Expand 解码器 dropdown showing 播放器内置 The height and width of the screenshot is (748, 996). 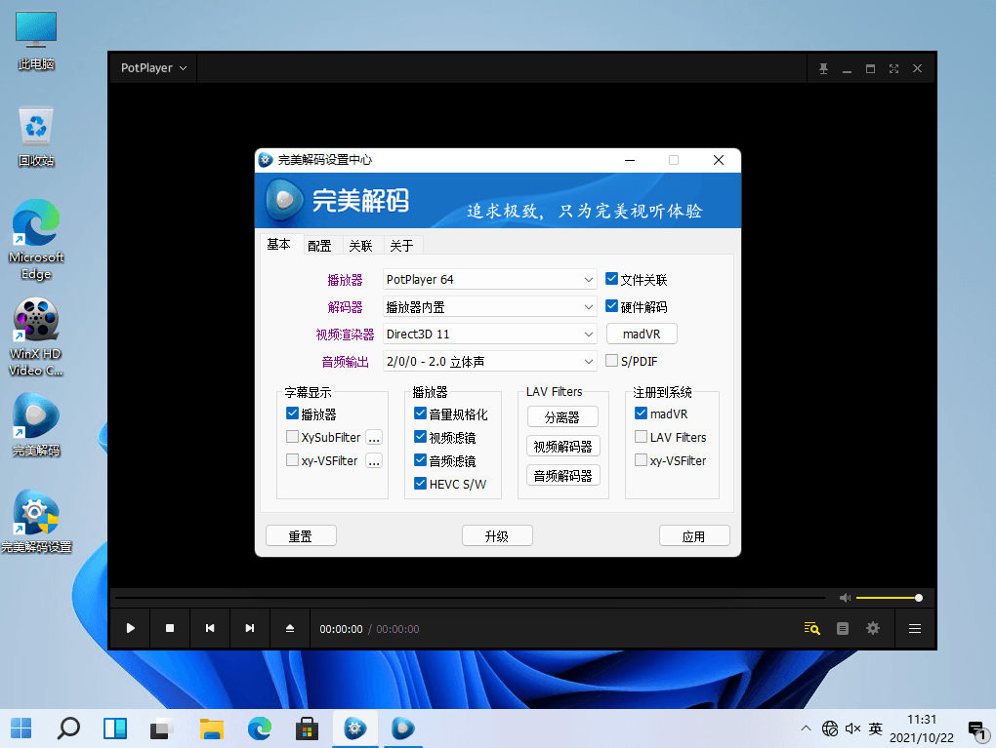tap(490, 307)
